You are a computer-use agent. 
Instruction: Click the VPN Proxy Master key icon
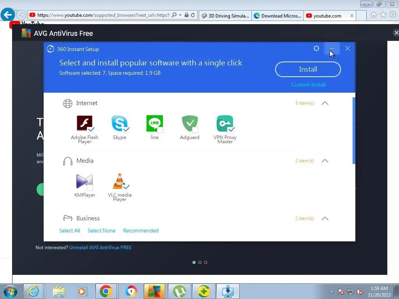(225, 123)
